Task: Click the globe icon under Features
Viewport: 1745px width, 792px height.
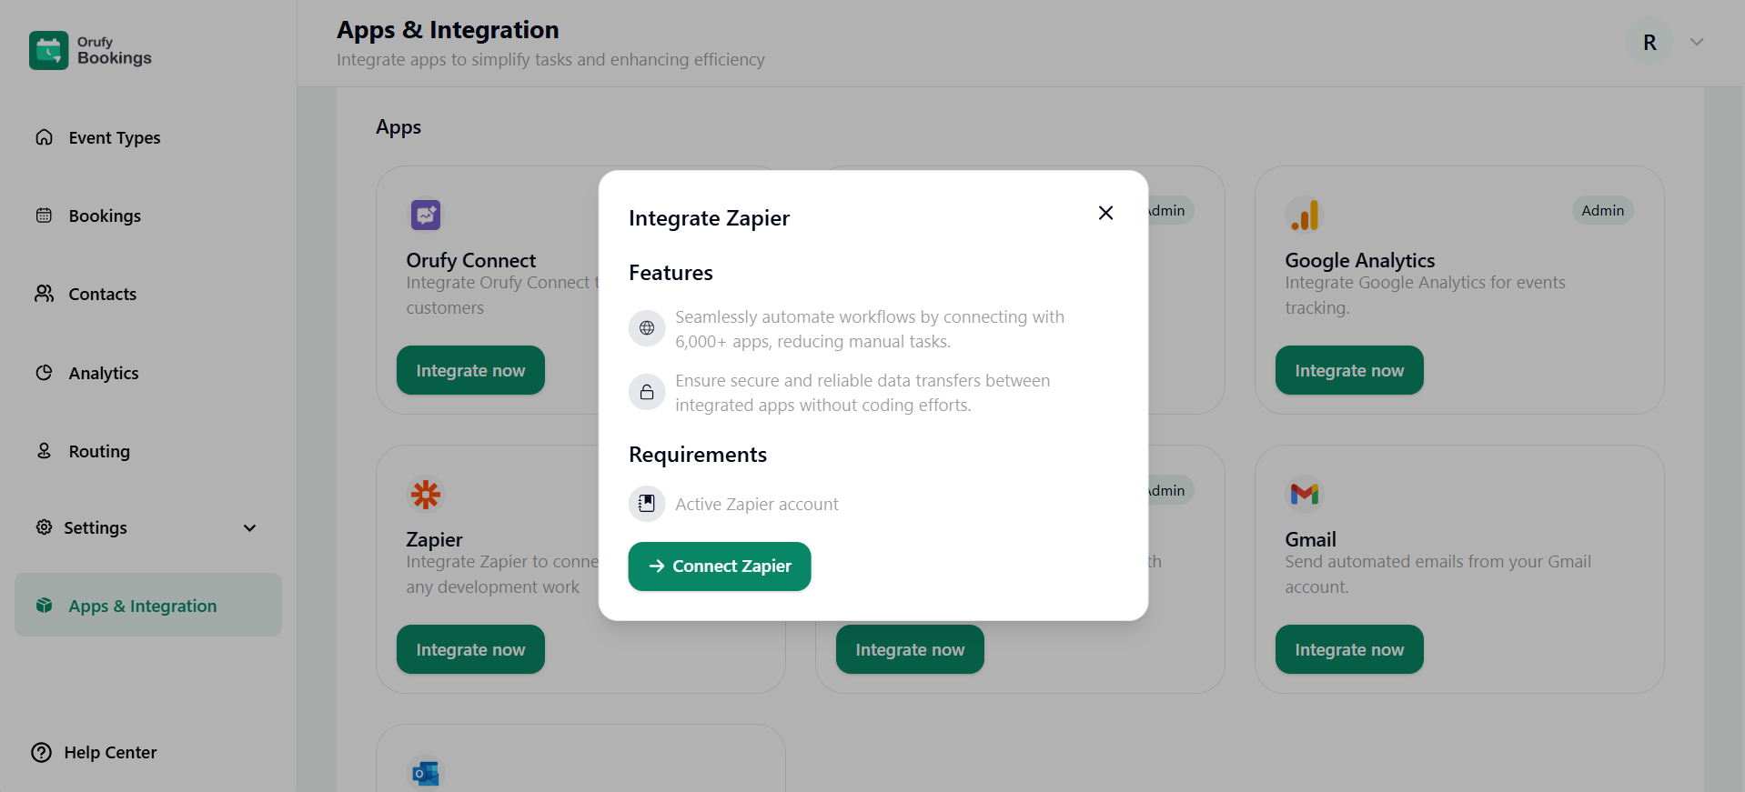Action: coord(647,328)
